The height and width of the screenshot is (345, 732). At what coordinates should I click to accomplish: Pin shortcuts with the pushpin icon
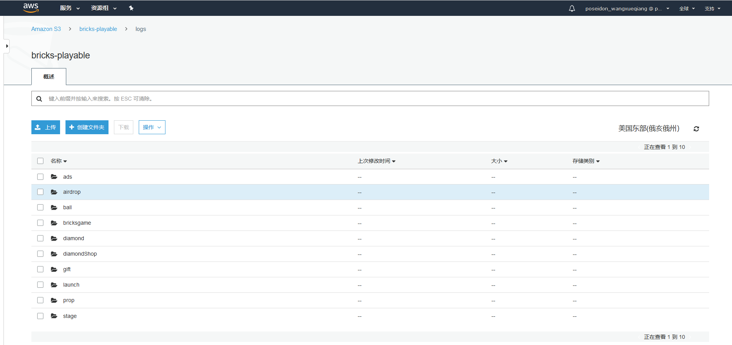click(x=131, y=8)
